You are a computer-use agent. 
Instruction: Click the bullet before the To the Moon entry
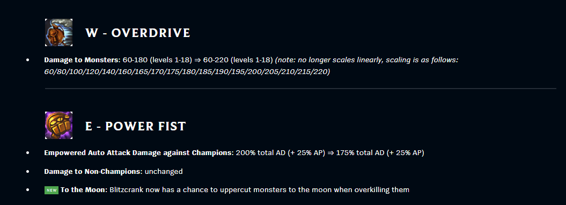point(28,190)
